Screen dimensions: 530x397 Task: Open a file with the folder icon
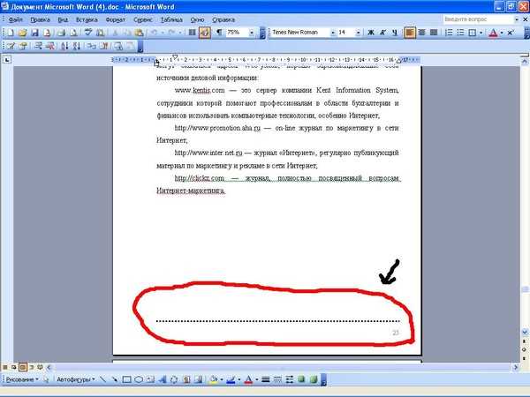point(23,33)
